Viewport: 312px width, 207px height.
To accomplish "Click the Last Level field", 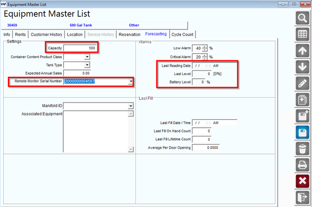I will click(201, 74).
